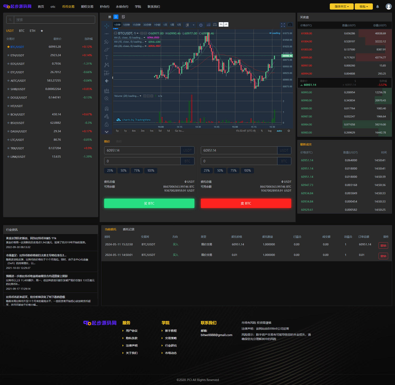The width and height of the screenshot is (395, 385).
Task: Expand the candlestick chart style dropdown
Action: [194, 25]
